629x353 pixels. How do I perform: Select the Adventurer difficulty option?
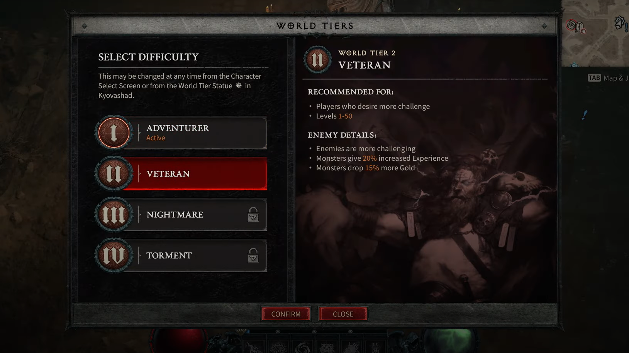point(181,133)
